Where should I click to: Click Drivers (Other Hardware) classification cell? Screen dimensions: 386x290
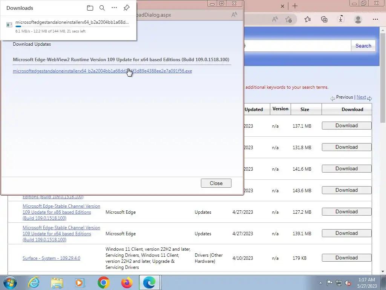click(208, 258)
